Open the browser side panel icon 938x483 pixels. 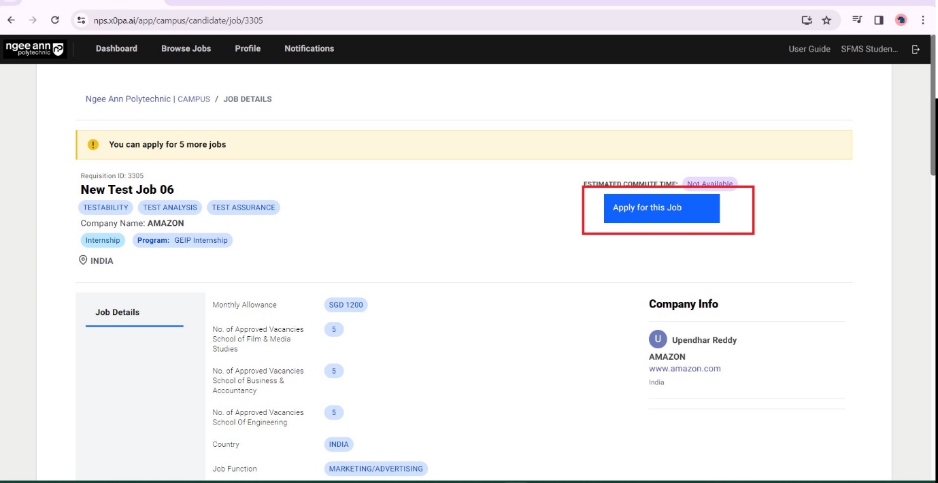pyautogui.click(x=879, y=20)
